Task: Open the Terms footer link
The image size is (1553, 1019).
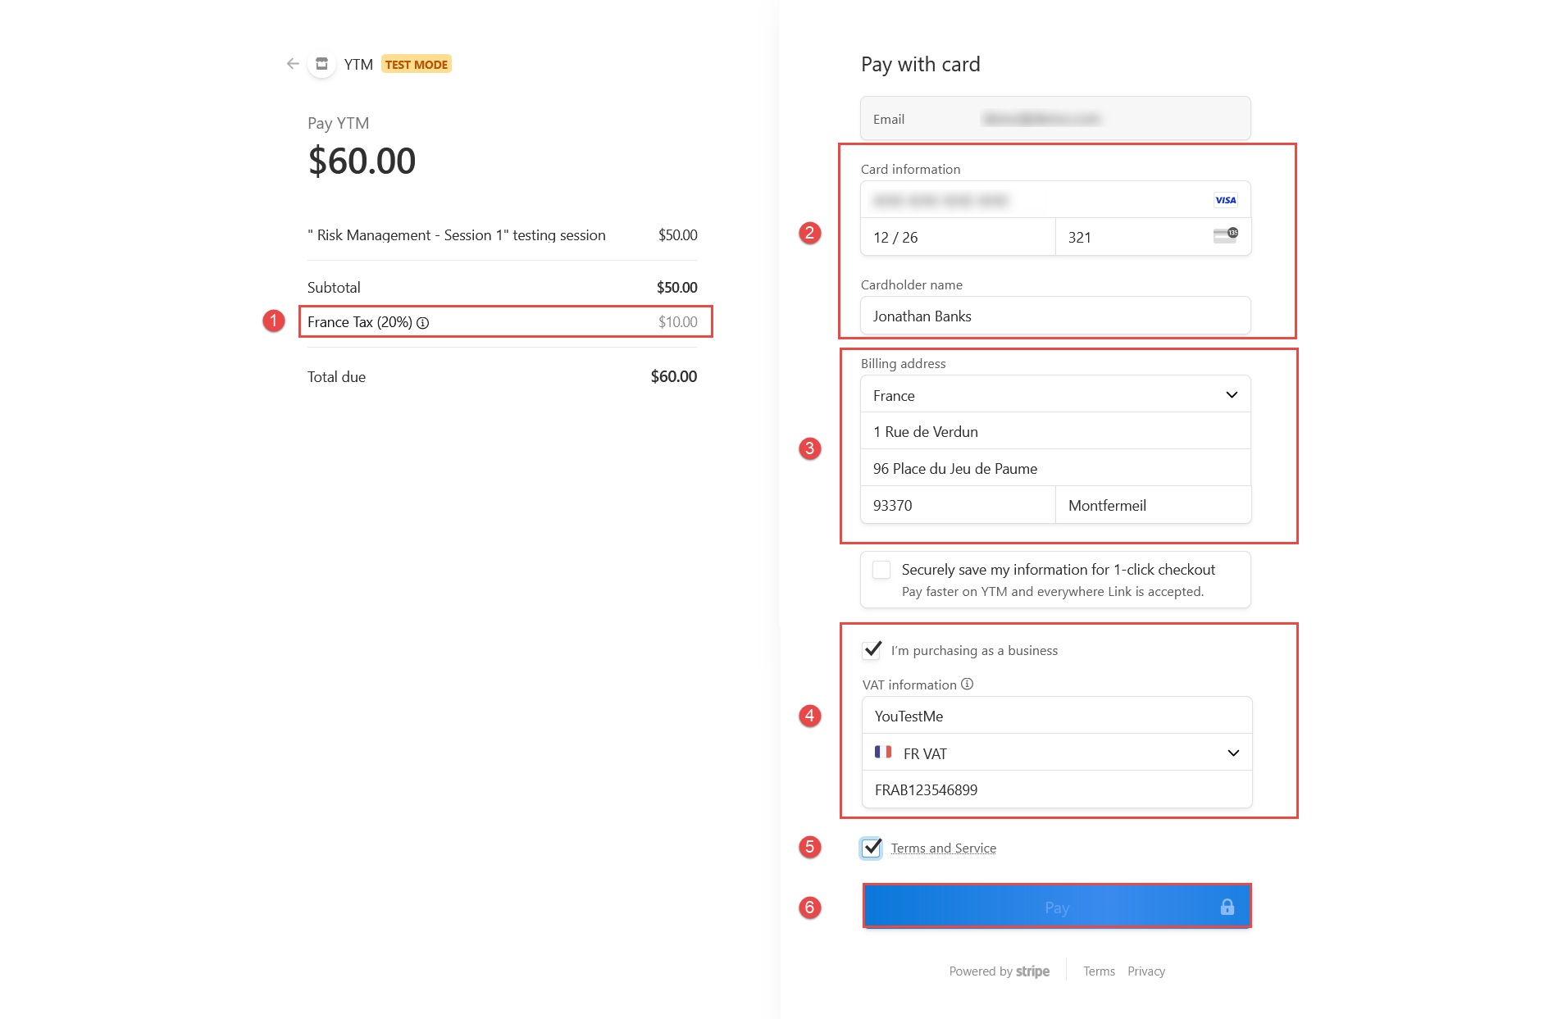Action: tap(1099, 971)
